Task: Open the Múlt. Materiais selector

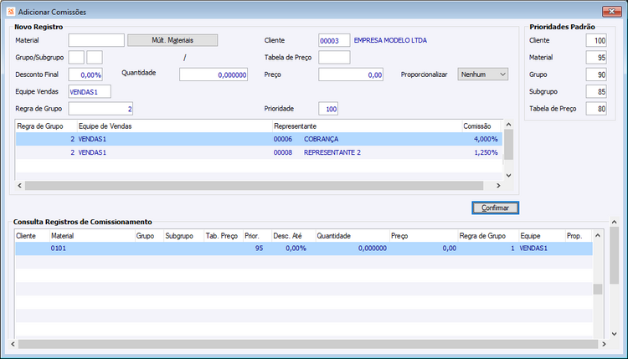Action: coord(172,40)
